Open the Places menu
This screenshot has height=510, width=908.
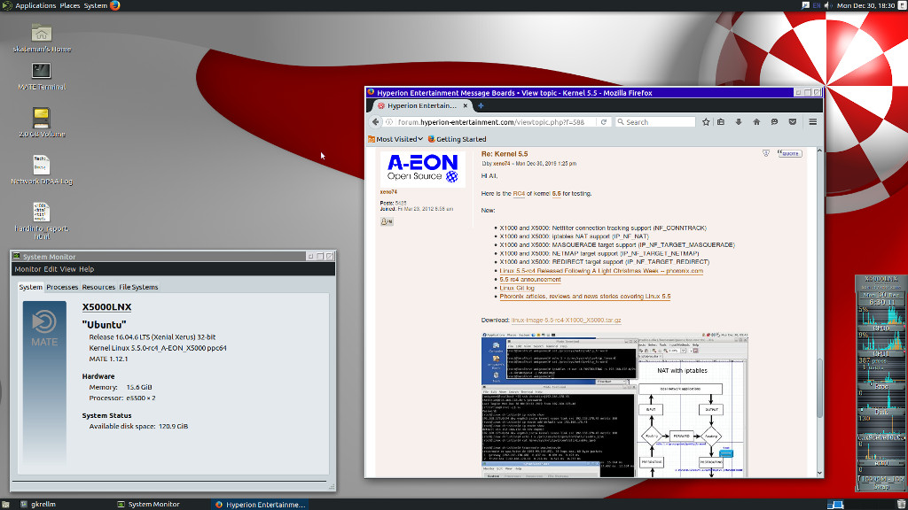click(69, 5)
